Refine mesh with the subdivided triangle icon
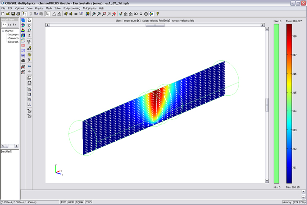 (59, 14)
